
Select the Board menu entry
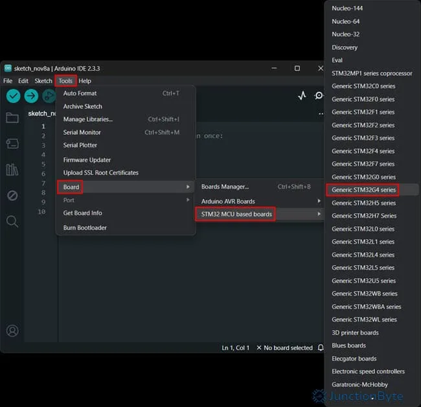point(126,187)
